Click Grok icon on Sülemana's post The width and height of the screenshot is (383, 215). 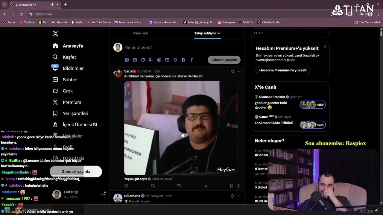(232, 196)
